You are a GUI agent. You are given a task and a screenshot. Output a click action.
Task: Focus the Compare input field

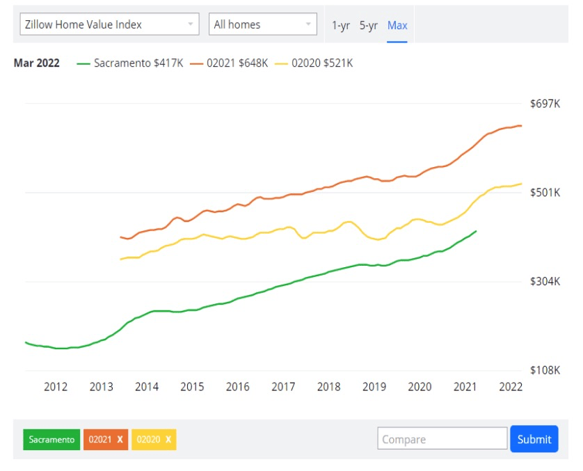click(442, 439)
